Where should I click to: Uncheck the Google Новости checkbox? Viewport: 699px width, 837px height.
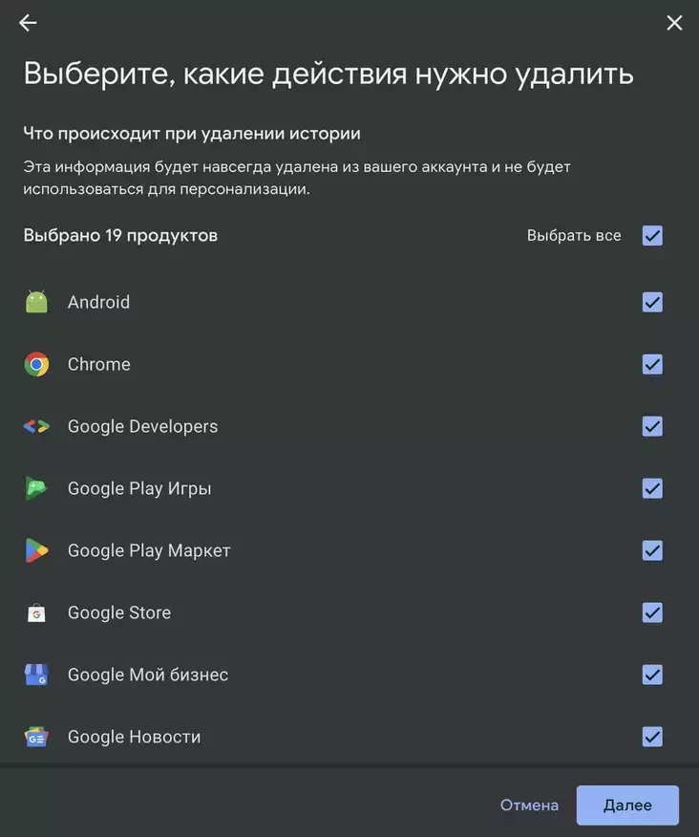[652, 737]
